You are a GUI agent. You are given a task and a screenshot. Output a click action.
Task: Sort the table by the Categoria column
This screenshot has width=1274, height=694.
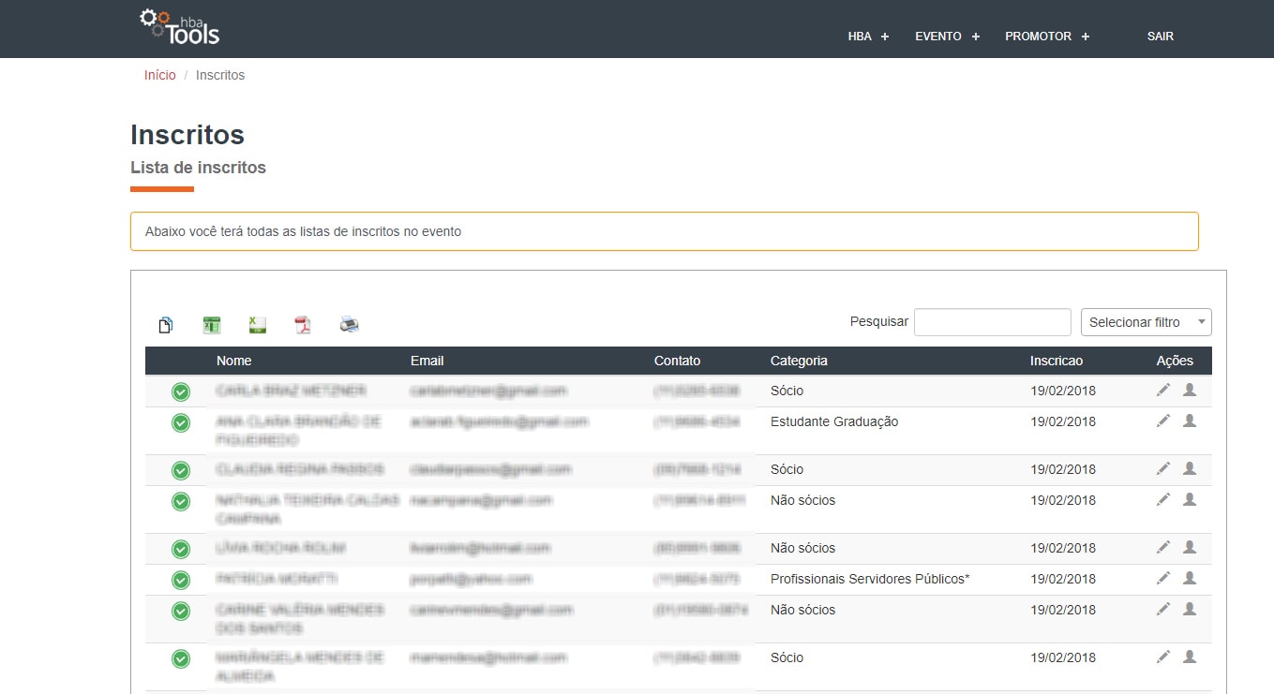pos(799,361)
